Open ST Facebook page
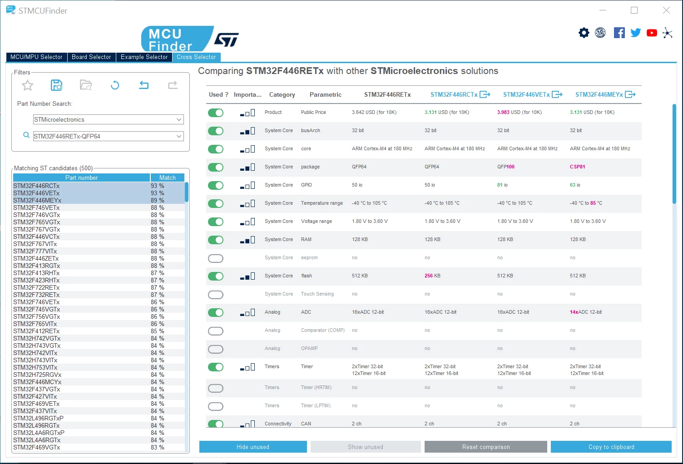This screenshot has height=464, width=683. point(619,33)
